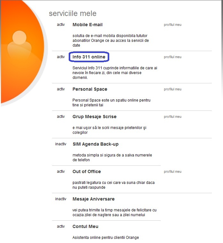Click description 'vei putea trimite la timp mesajele'
223x243 pixels.
click(114, 212)
